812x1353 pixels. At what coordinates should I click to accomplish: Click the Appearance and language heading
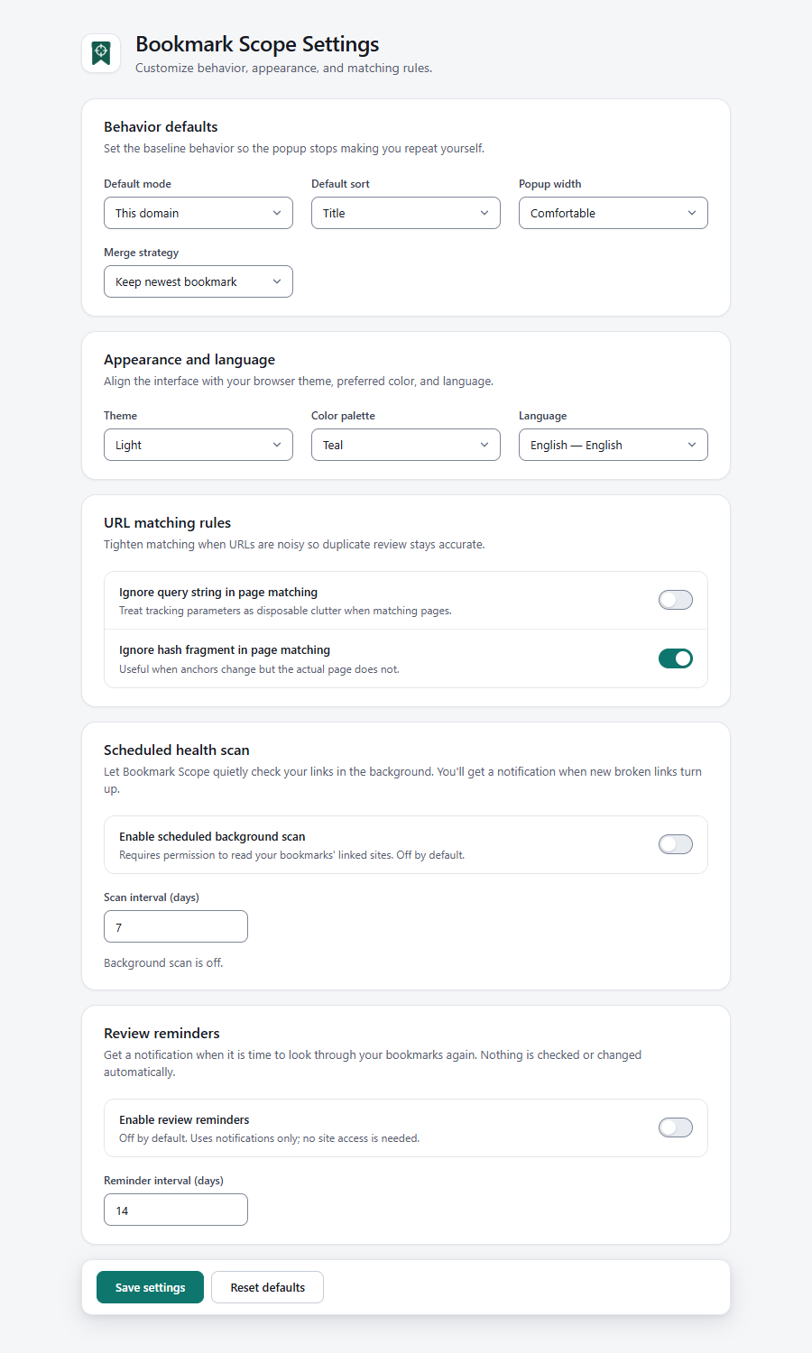coord(189,360)
